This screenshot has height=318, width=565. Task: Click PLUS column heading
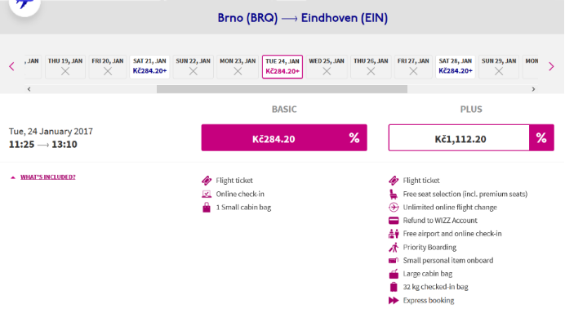(471, 110)
